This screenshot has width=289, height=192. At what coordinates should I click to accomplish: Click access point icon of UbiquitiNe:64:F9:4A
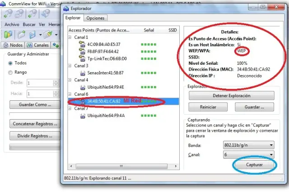(83, 116)
